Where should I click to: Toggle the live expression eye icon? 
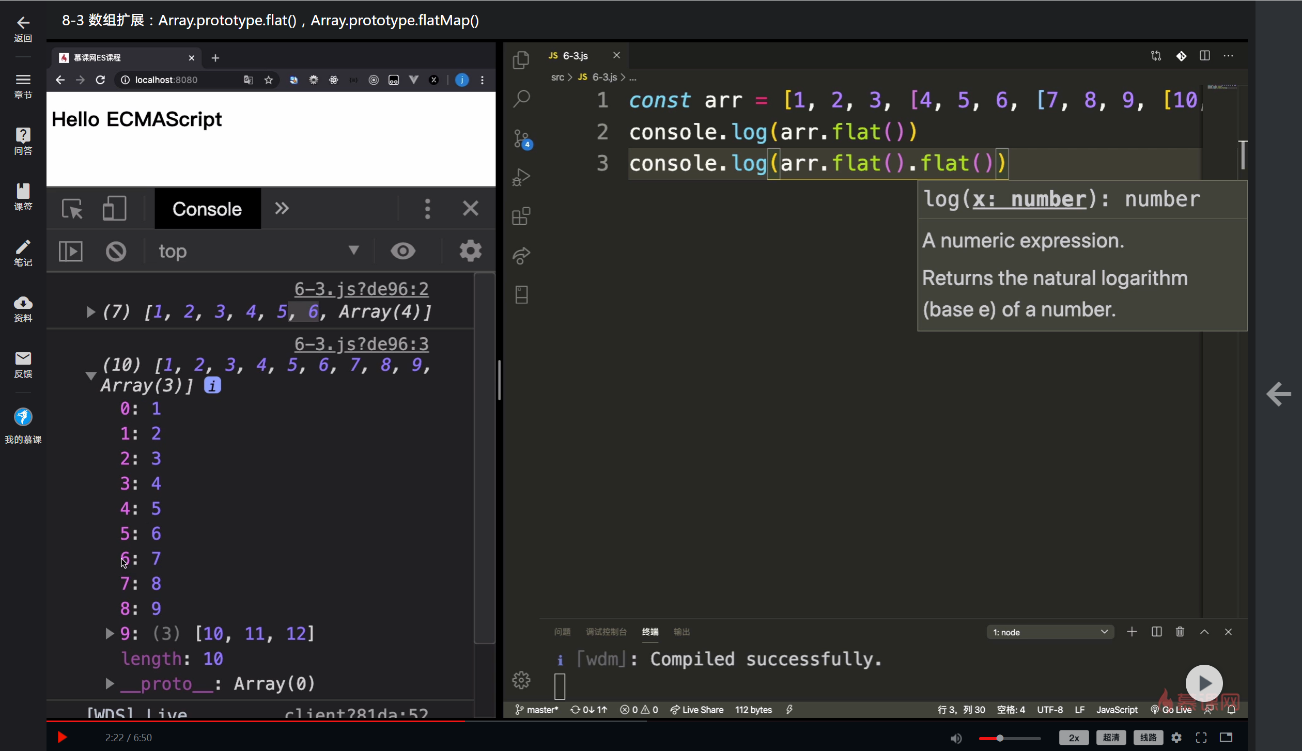403,251
